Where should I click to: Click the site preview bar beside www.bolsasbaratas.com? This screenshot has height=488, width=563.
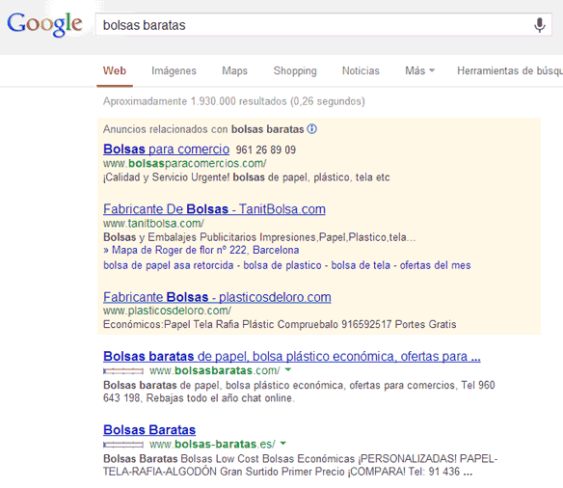(123, 371)
